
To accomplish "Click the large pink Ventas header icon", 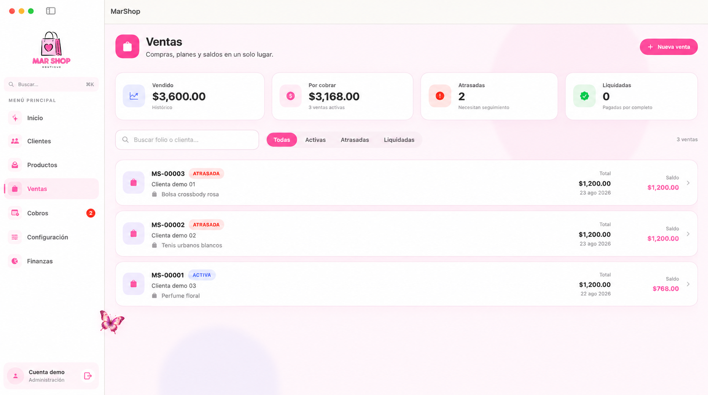I will click(x=127, y=46).
